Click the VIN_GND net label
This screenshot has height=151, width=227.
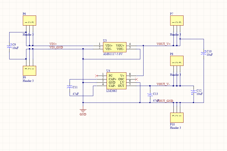(56, 47)
